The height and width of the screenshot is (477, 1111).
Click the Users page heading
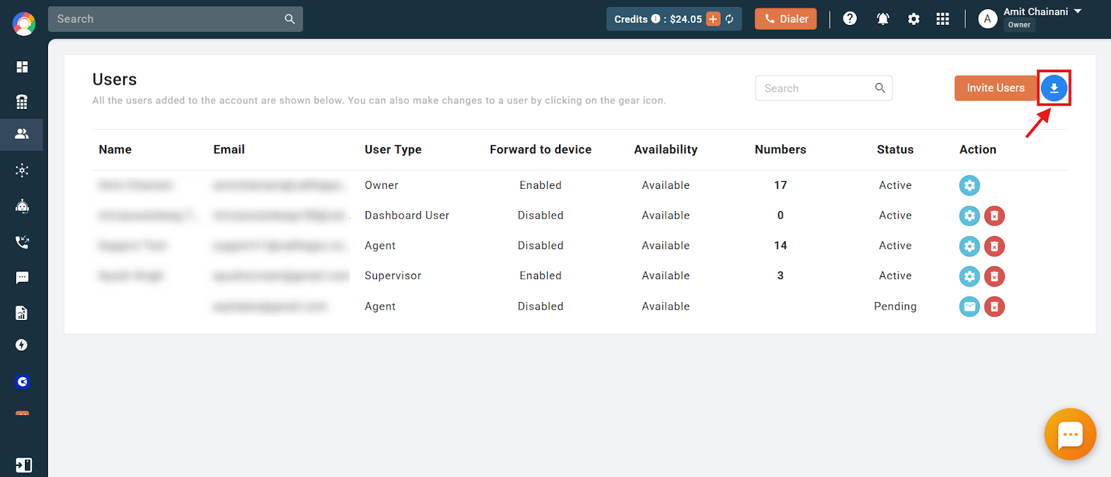pos(115,79)
